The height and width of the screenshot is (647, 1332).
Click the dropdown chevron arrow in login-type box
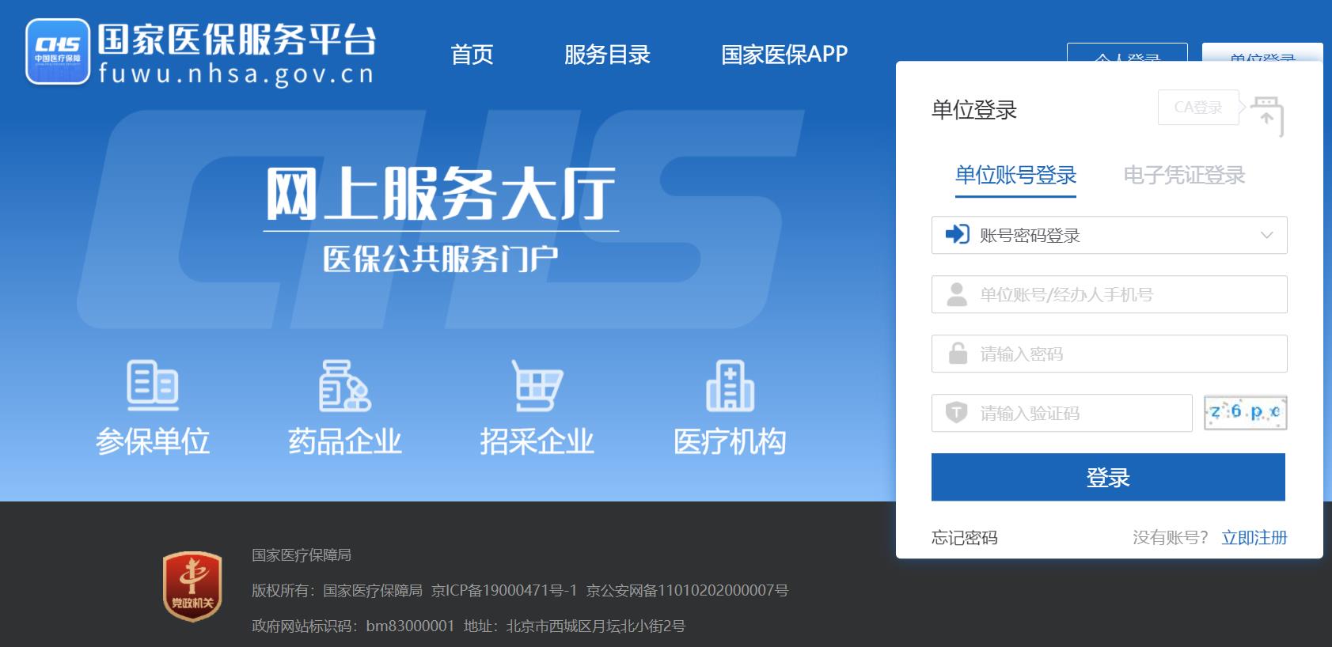[1266, 235]
